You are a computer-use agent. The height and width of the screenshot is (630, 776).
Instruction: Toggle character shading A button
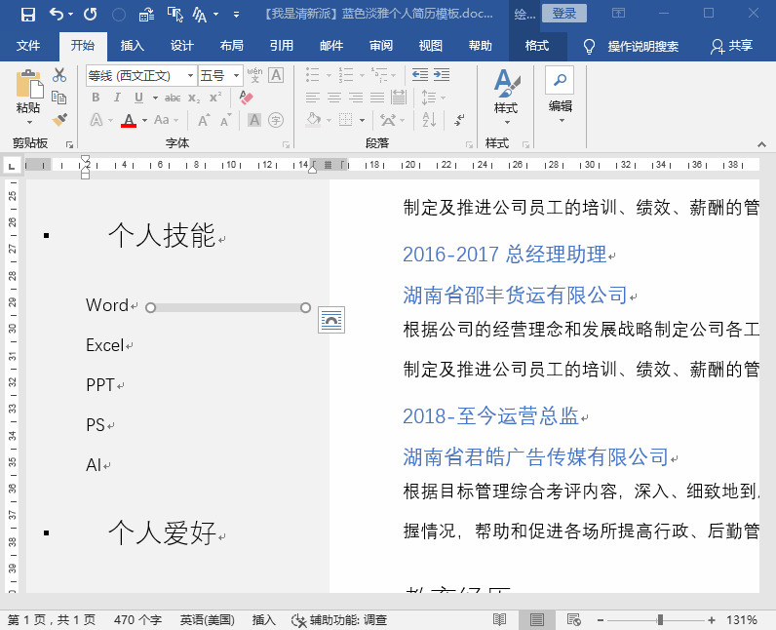coord(253,120)
